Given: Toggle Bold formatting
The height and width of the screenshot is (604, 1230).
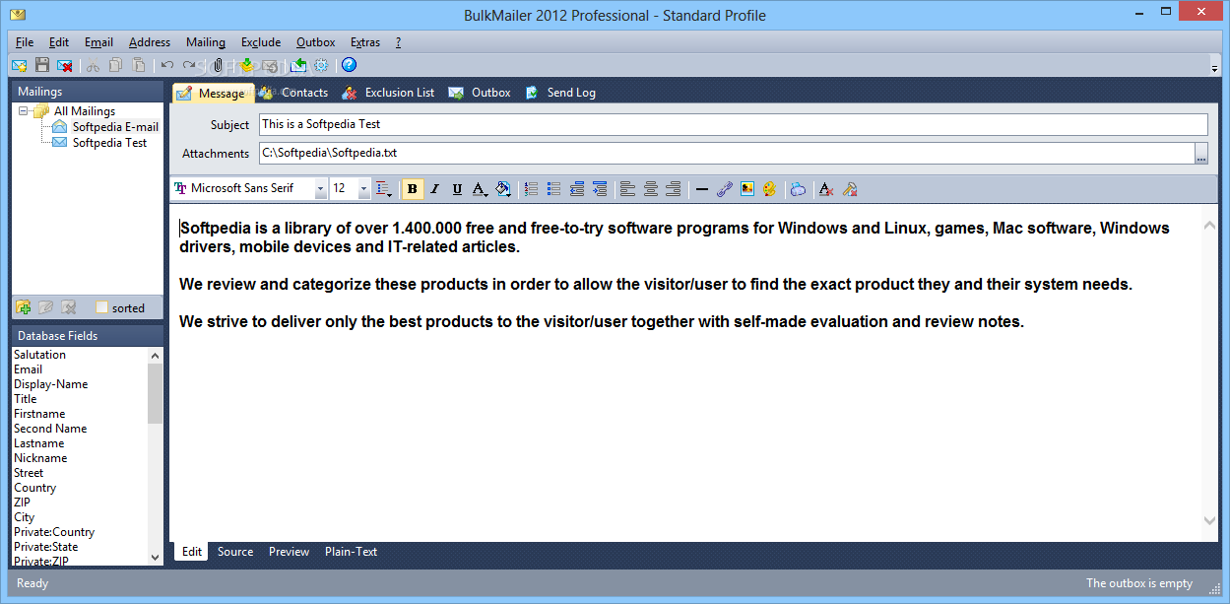Looking at the screenshot, I should (413, 189).
